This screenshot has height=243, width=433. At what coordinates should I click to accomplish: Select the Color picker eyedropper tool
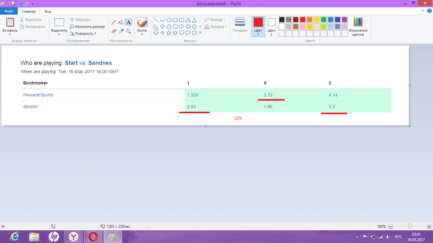point(121,31)
